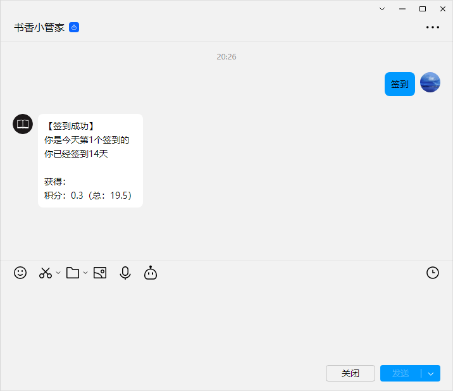Open the send file folder icon
453x391 pixels.
pyautogui.click(x=73, y=273)
